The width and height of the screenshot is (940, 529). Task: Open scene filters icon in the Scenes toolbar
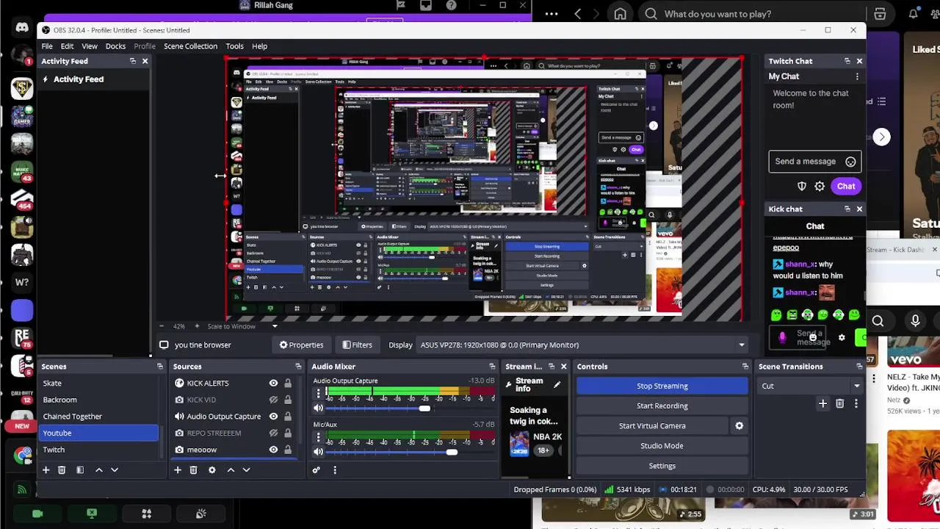point(80,470)
